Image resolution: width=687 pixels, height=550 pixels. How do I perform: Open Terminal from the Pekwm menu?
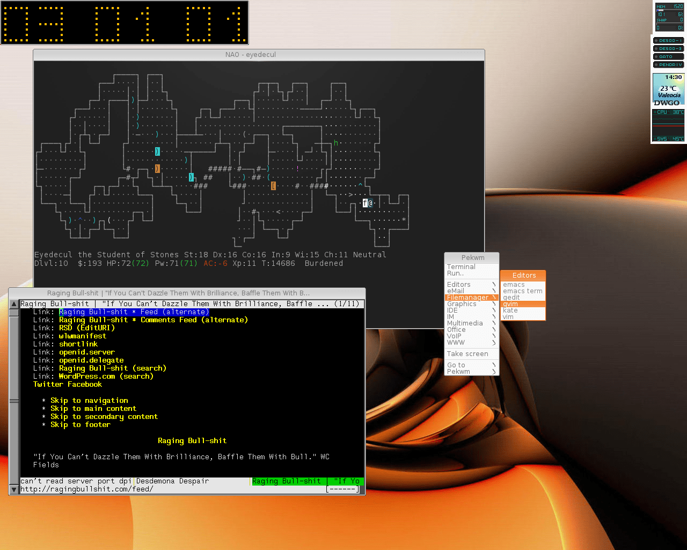472,267
